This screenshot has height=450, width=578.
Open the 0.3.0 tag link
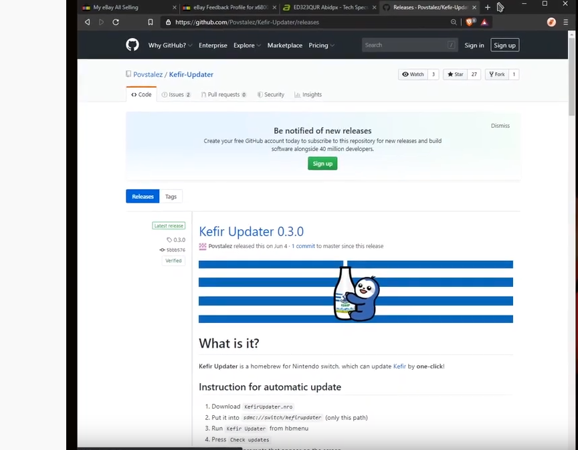(176, 240)
